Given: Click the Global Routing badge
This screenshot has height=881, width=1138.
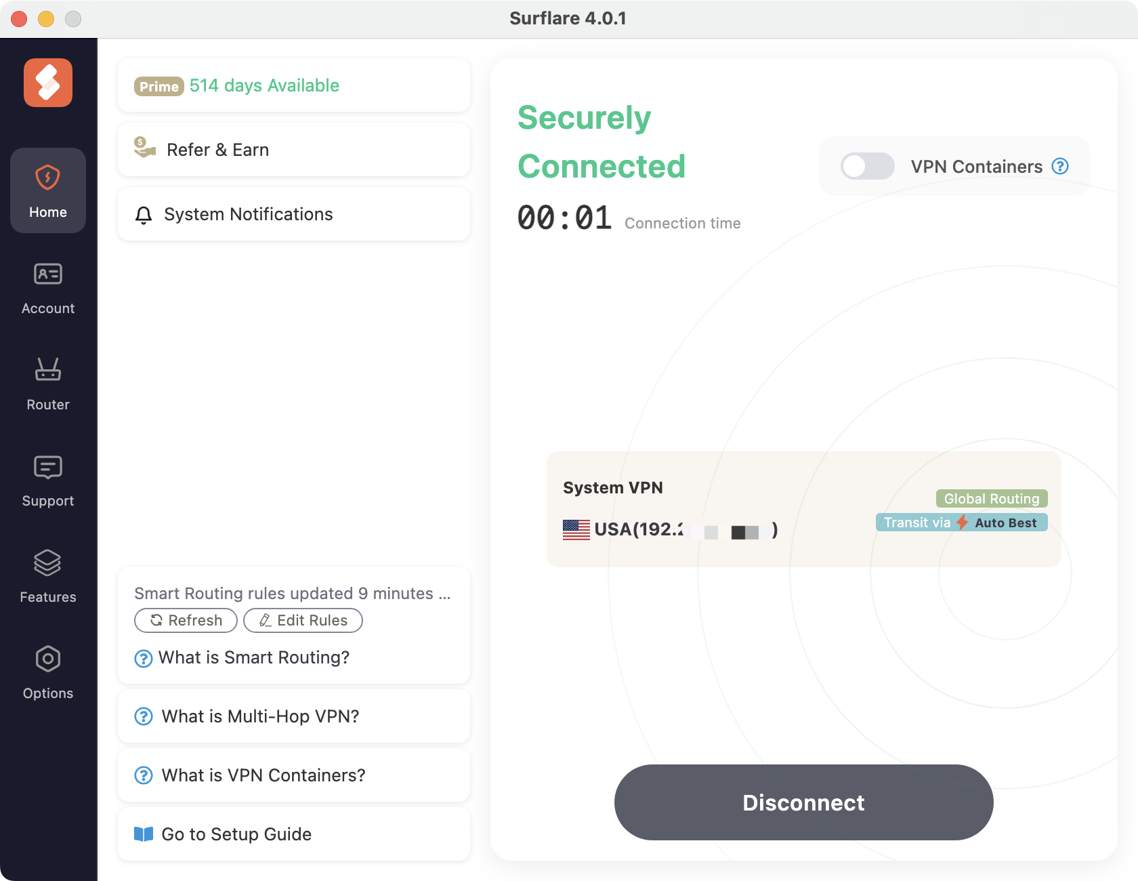Looking at the screenshot, I should pyautogui.click(x=991, y=499).
